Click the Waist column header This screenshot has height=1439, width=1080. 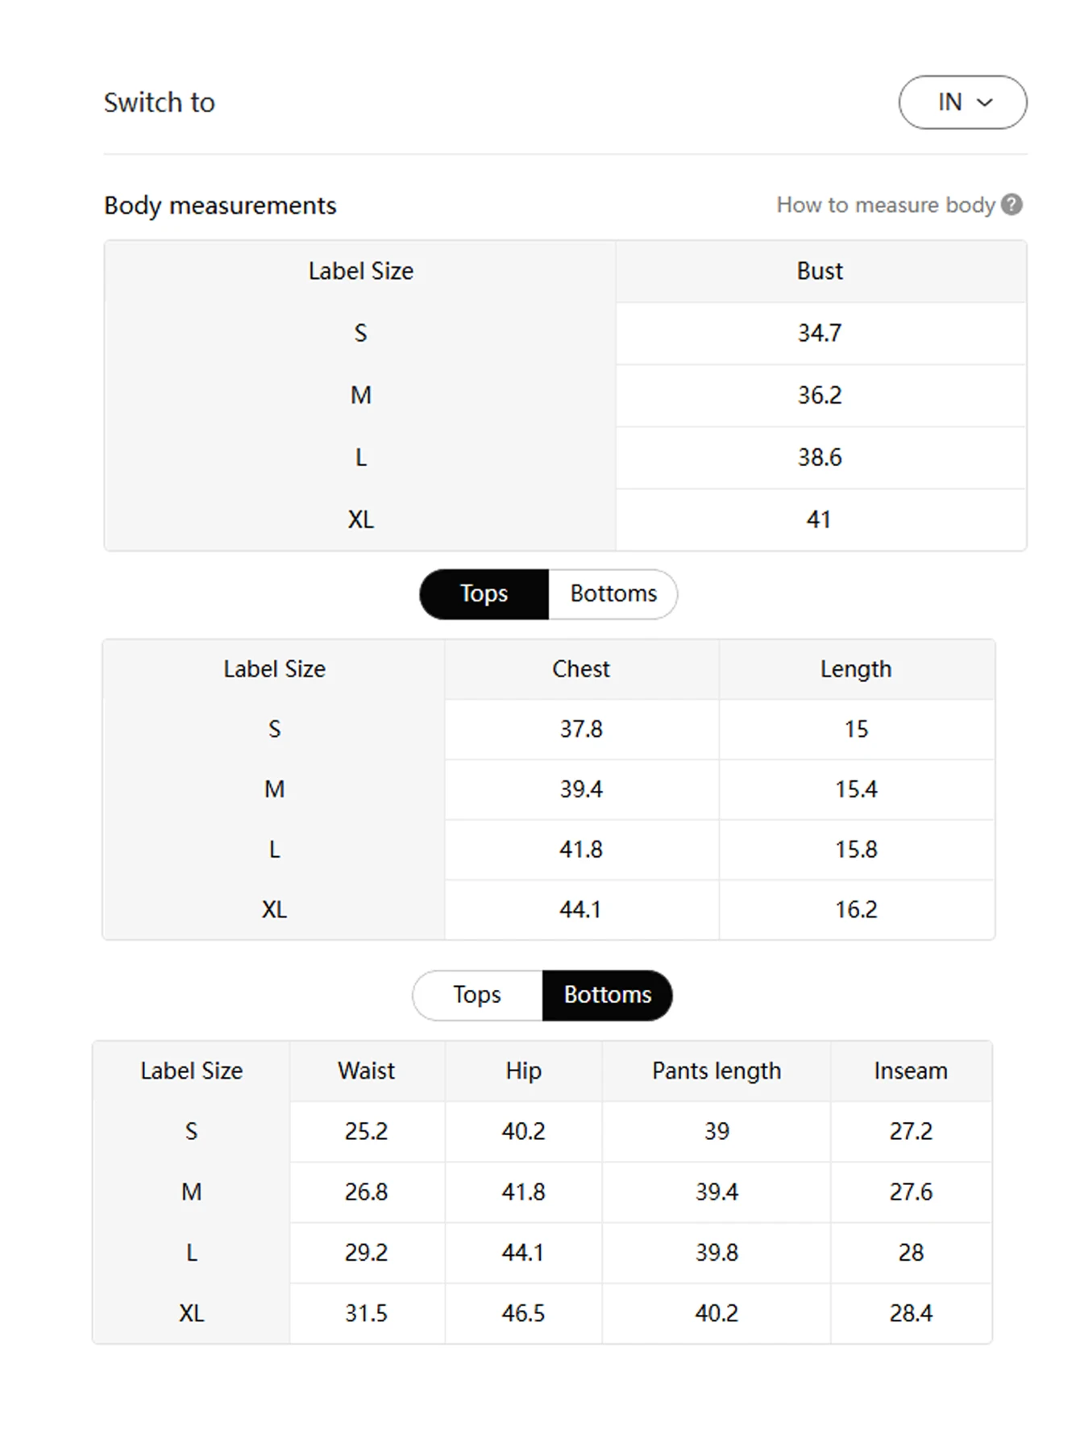point(366,1071)
